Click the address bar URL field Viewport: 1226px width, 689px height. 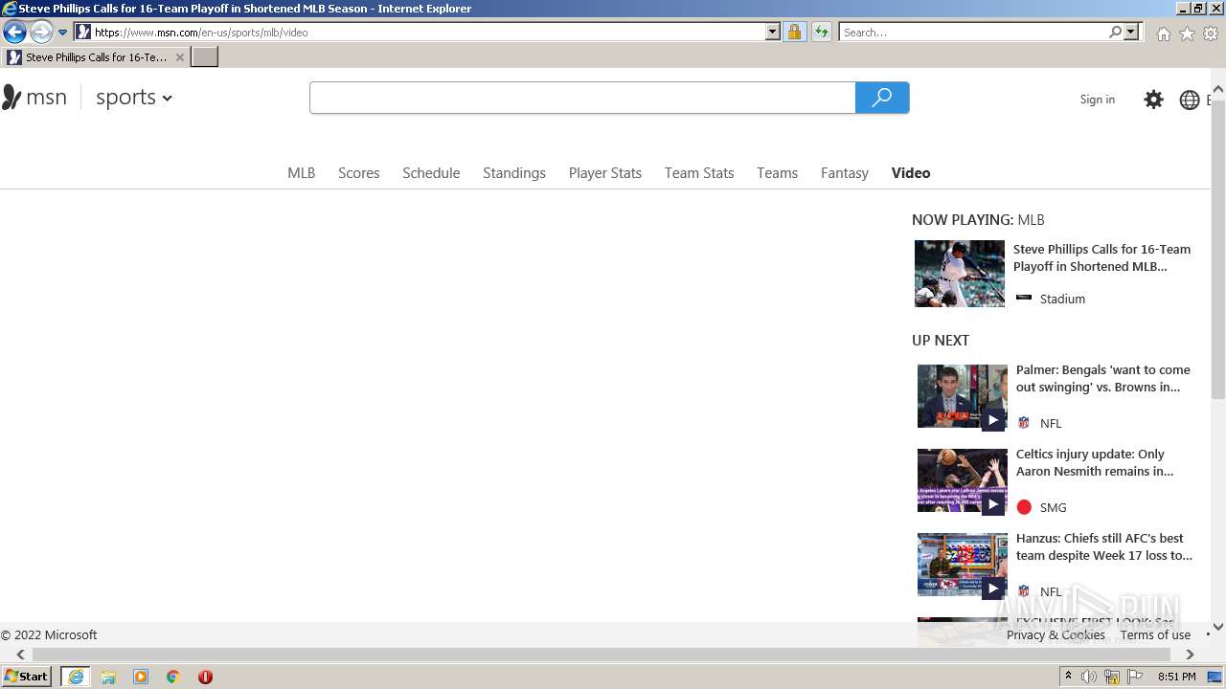click(419, 32)
